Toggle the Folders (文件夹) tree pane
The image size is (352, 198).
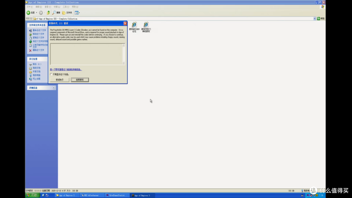67,13
